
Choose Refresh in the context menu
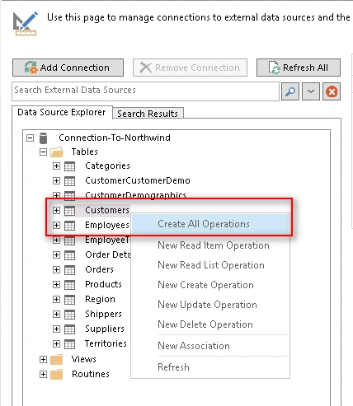pos(210,367)
